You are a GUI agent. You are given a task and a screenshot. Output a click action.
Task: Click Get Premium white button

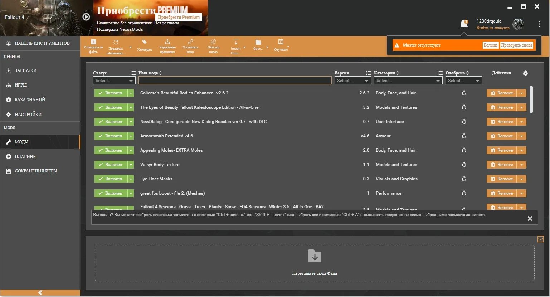[179, 17]
